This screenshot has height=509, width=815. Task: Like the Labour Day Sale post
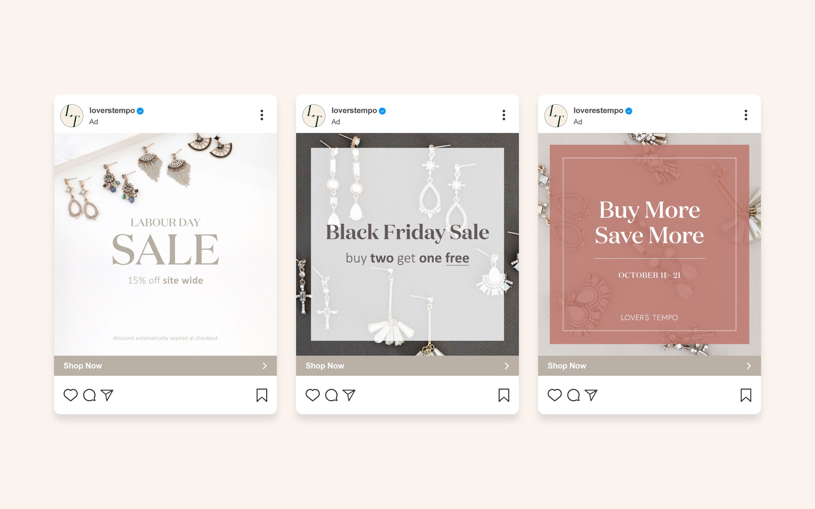point(70,395)
